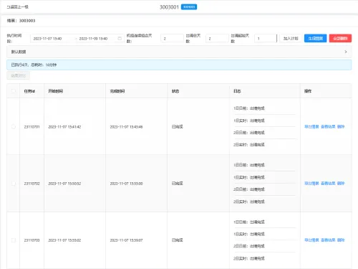Click the red 全部删除 button
Image resolution: width=358 pixels, height=269 pixels.
[340, 38]
